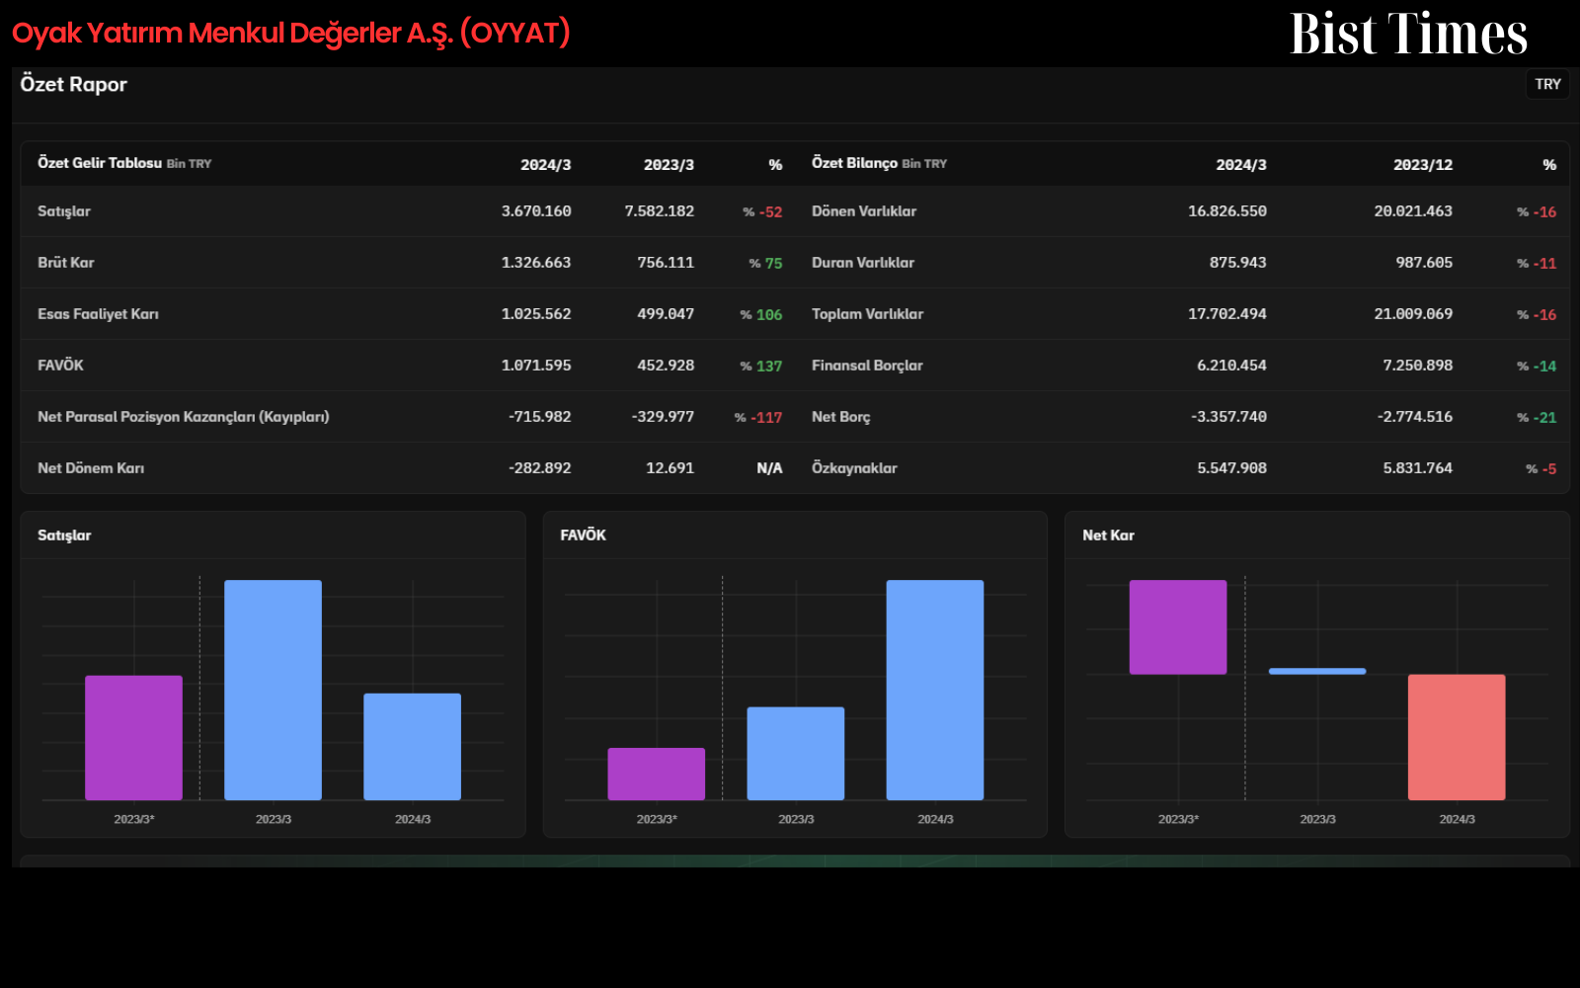The width and height of the screenshot is (1580, 988).
Task: Select the Dönen Varlıklar row label
Action: (864, 211)
